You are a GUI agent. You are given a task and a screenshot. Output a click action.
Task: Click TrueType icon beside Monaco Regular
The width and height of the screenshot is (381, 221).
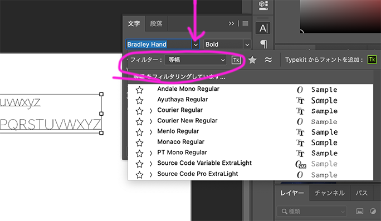300,143
